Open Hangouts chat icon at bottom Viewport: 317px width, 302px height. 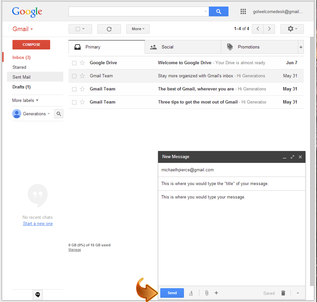click(x=38, y=294)
